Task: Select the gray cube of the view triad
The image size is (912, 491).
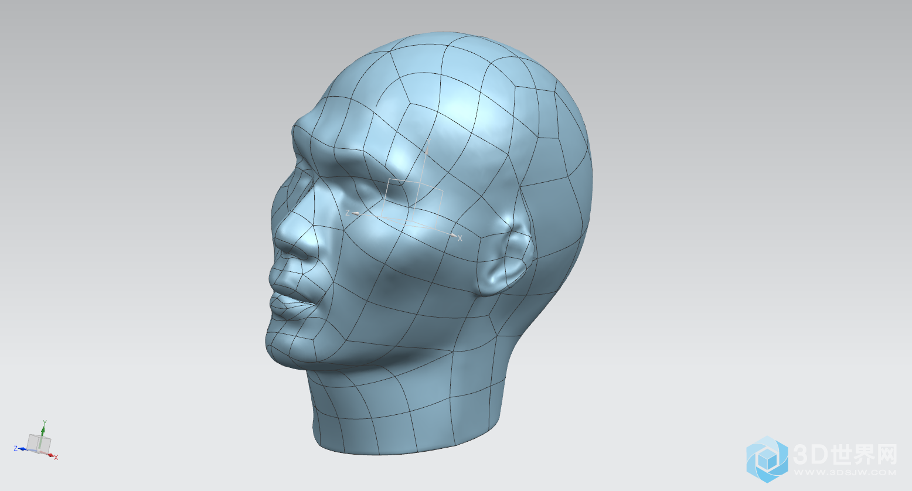Action: point(39,443)
